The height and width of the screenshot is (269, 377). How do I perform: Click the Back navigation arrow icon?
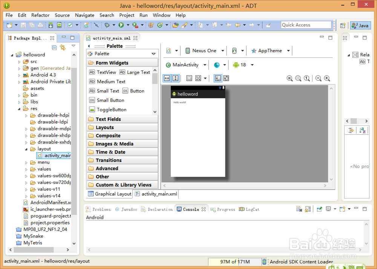click(238, 25)
